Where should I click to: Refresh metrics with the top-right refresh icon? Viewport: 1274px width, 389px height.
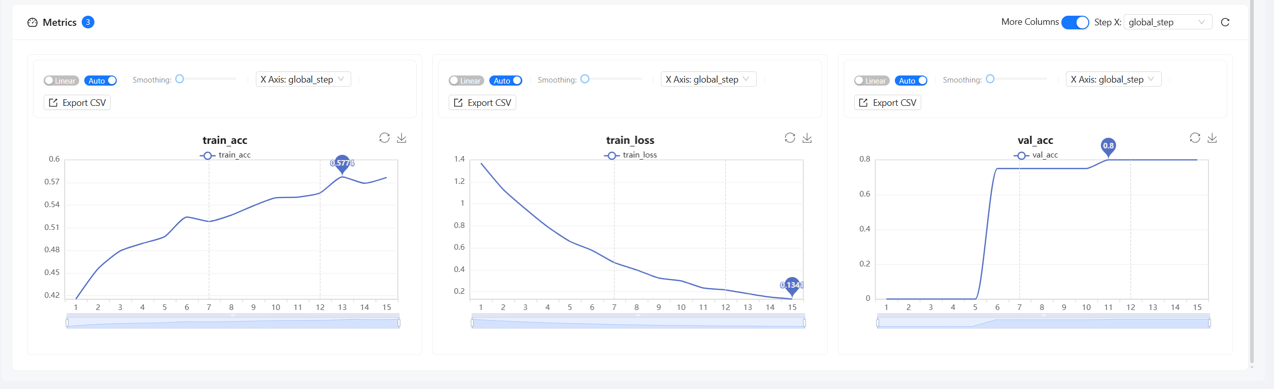pos(1225,22)
